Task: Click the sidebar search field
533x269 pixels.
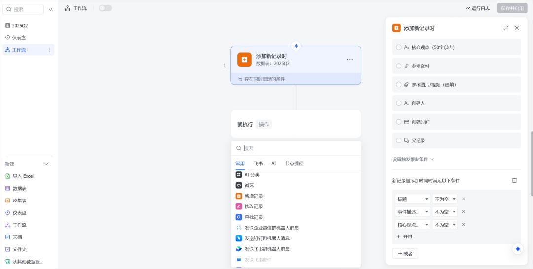Action: 23,9
